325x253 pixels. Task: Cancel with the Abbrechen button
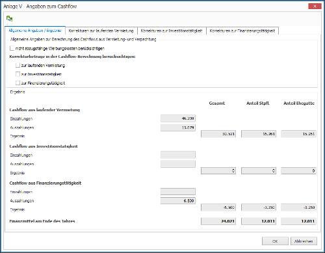pos(304,241)
